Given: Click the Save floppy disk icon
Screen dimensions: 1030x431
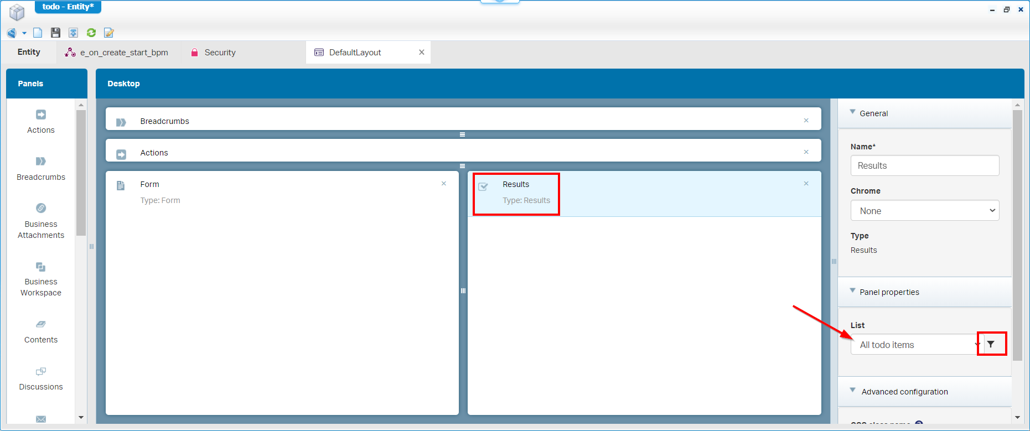Looking at the screenshot, I should pyautogui.click(x=55, y=33).
